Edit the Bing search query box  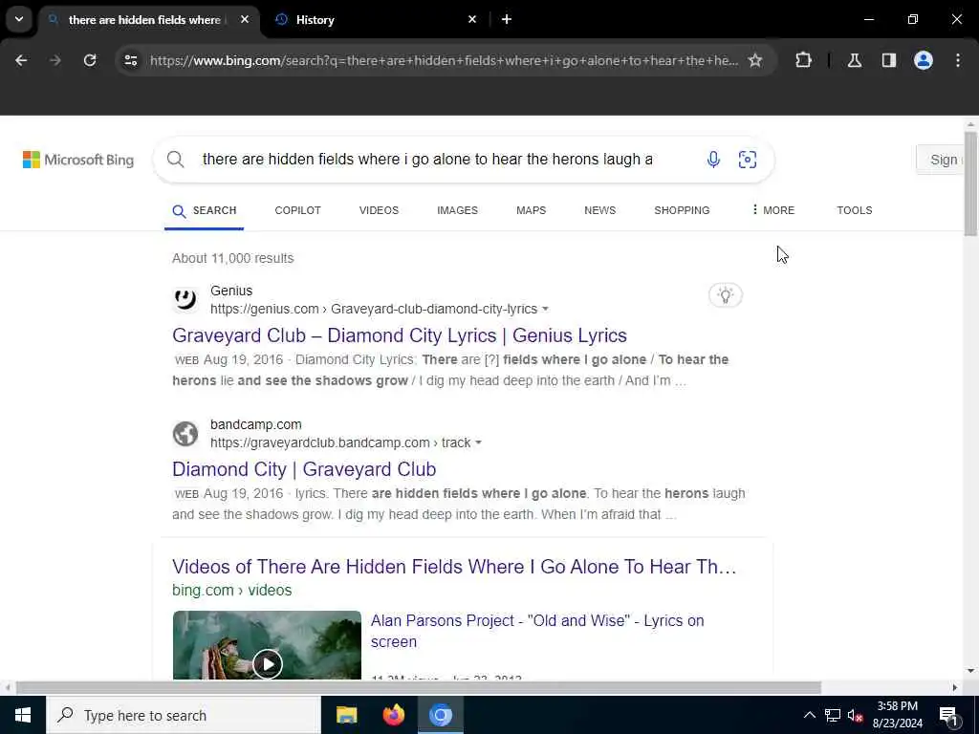[x=427, y=160]
